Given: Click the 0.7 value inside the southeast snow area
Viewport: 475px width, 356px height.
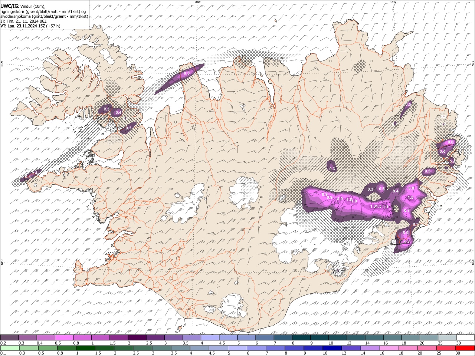Looking at the screenshot, I should pyautogui.click(x=407, y=211).
